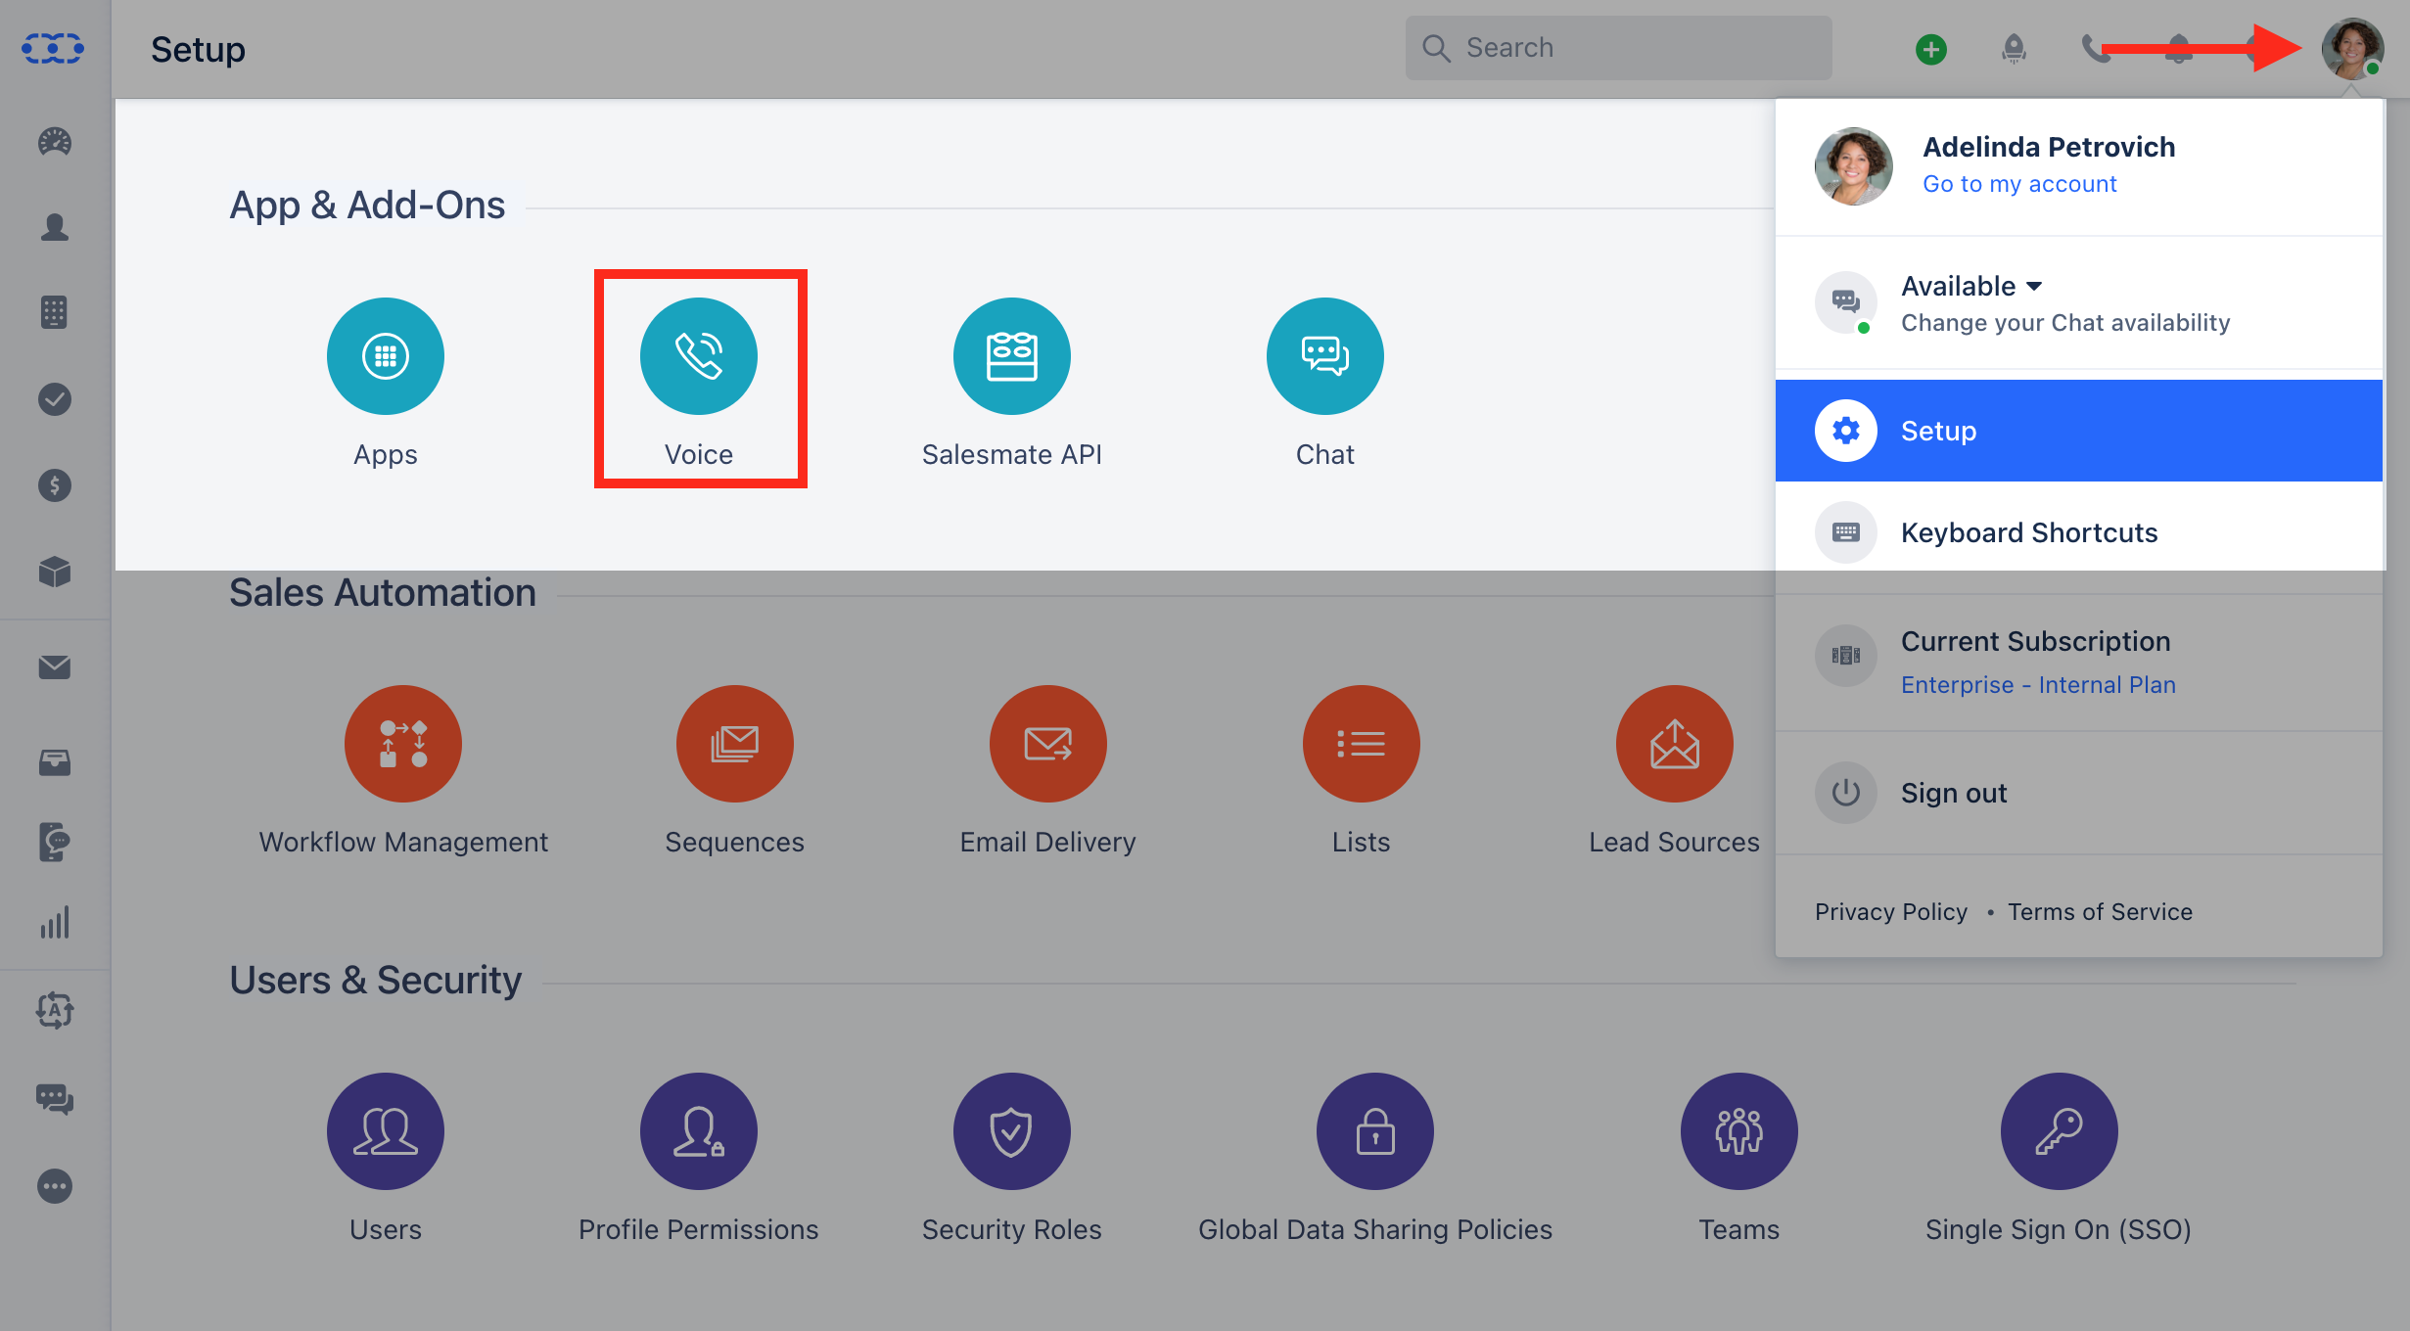Open Workflow Management
Screen dimensions: 2410x1331
[403, 744]
